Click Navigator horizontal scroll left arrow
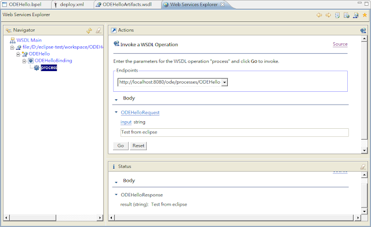Viewport: 371px width, 227px height. [6, 218]
